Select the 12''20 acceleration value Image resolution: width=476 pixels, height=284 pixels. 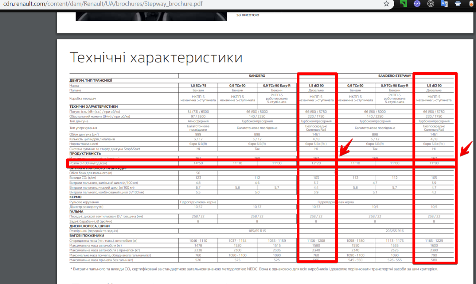point(316,163)
